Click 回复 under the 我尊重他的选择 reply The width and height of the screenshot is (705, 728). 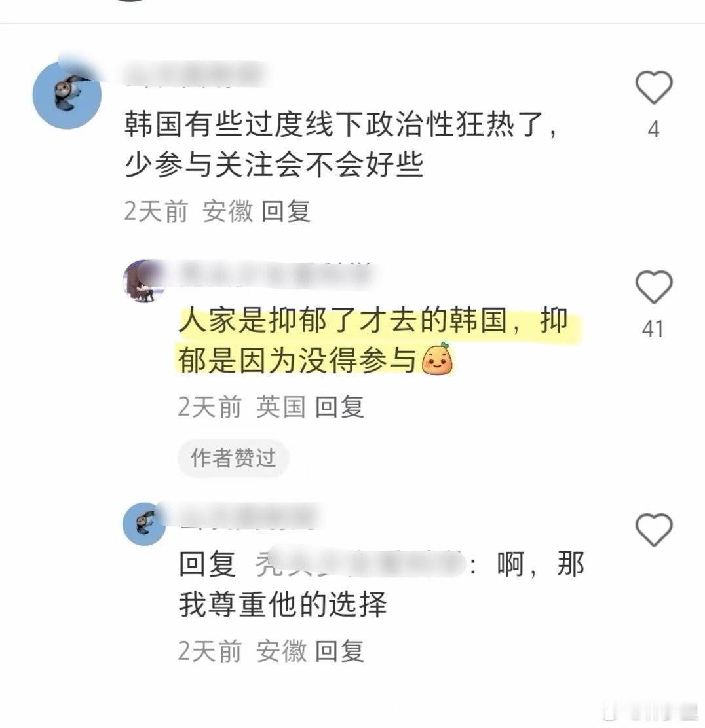[x=339, y=651]
